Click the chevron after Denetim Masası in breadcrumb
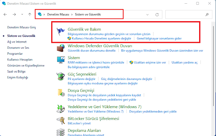Viewport: 216px width, 136px height. click(72, 14)
